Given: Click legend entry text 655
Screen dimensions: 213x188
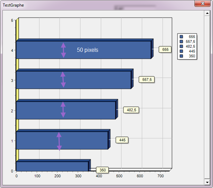Looking at the screenshot, I should tap(192, 37).
